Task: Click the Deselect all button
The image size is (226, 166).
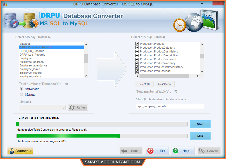Action: pos(165,84)
